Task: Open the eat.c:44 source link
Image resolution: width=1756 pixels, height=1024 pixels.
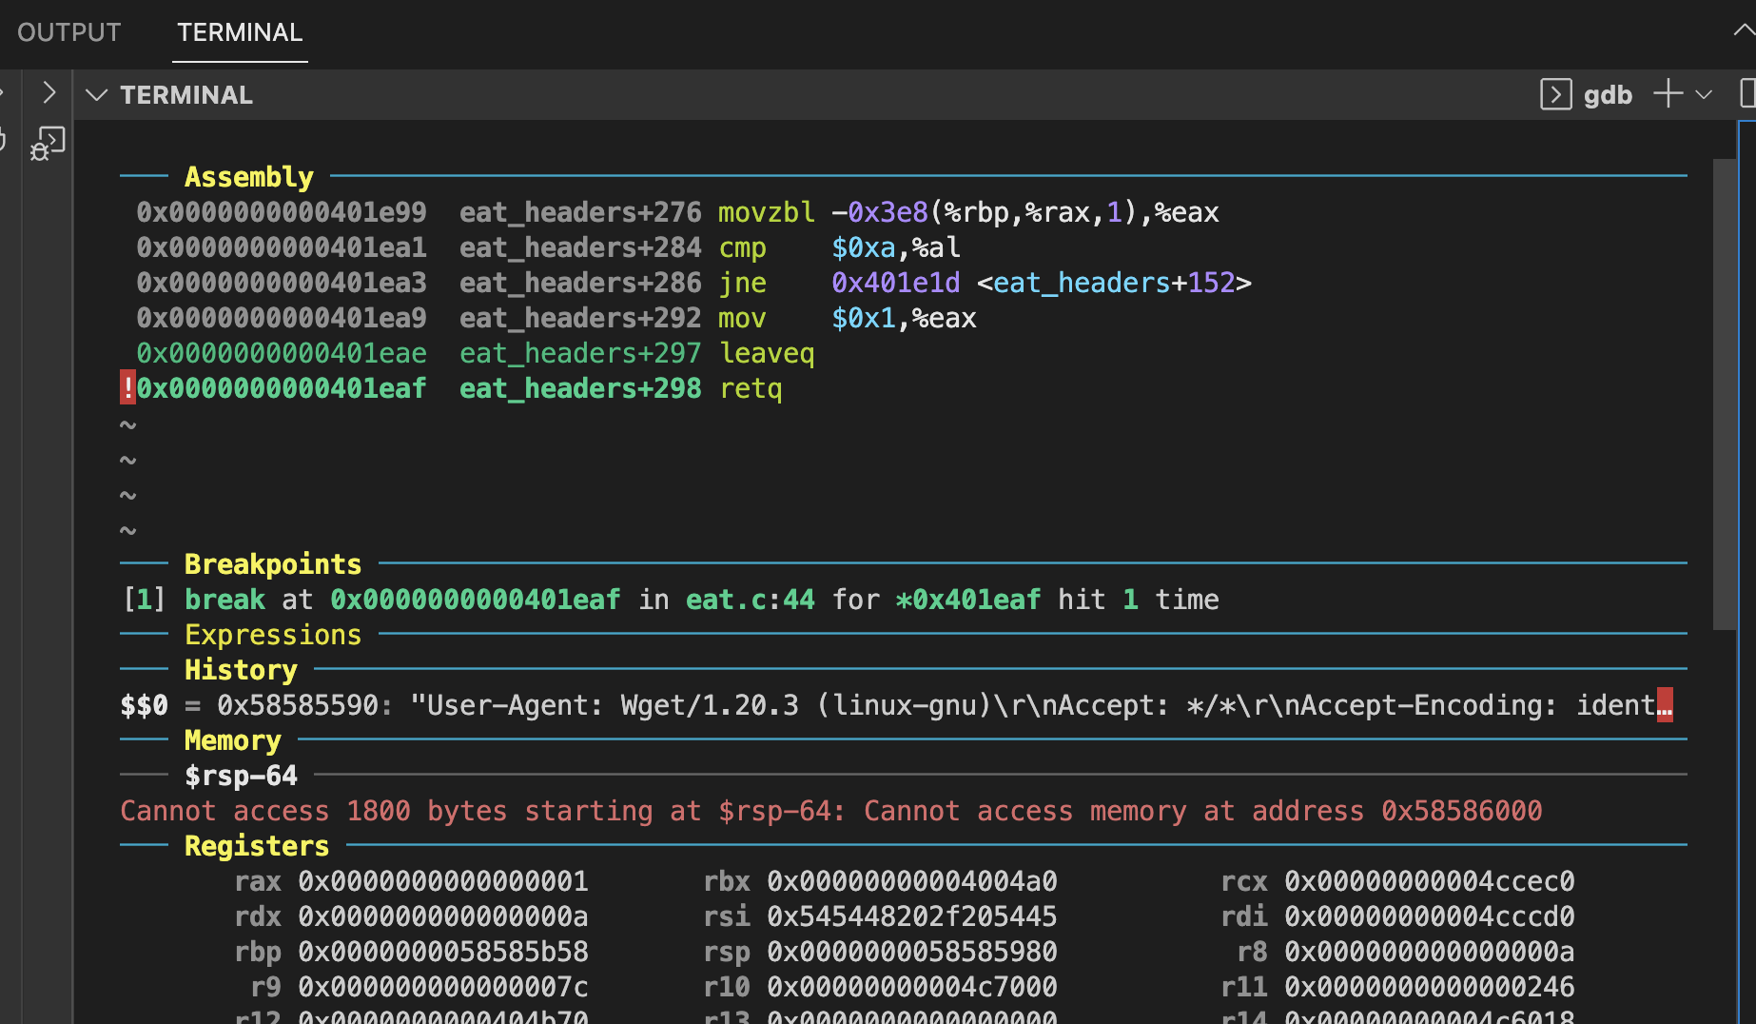Action: pyautogui.click(x=750, y=600)
